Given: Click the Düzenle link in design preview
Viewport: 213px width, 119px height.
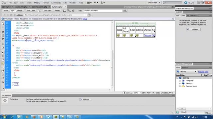Looking at the screenshot, I should pos(147,35).
